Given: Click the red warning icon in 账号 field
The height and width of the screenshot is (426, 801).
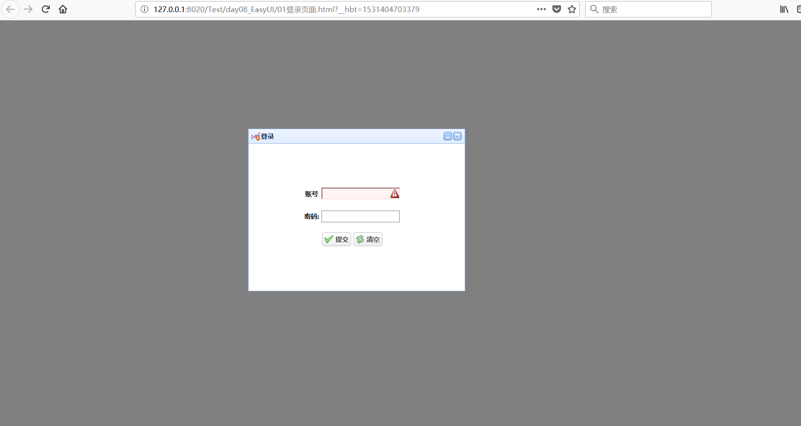Looking at the screenshot, I should [x=394, y=194].
